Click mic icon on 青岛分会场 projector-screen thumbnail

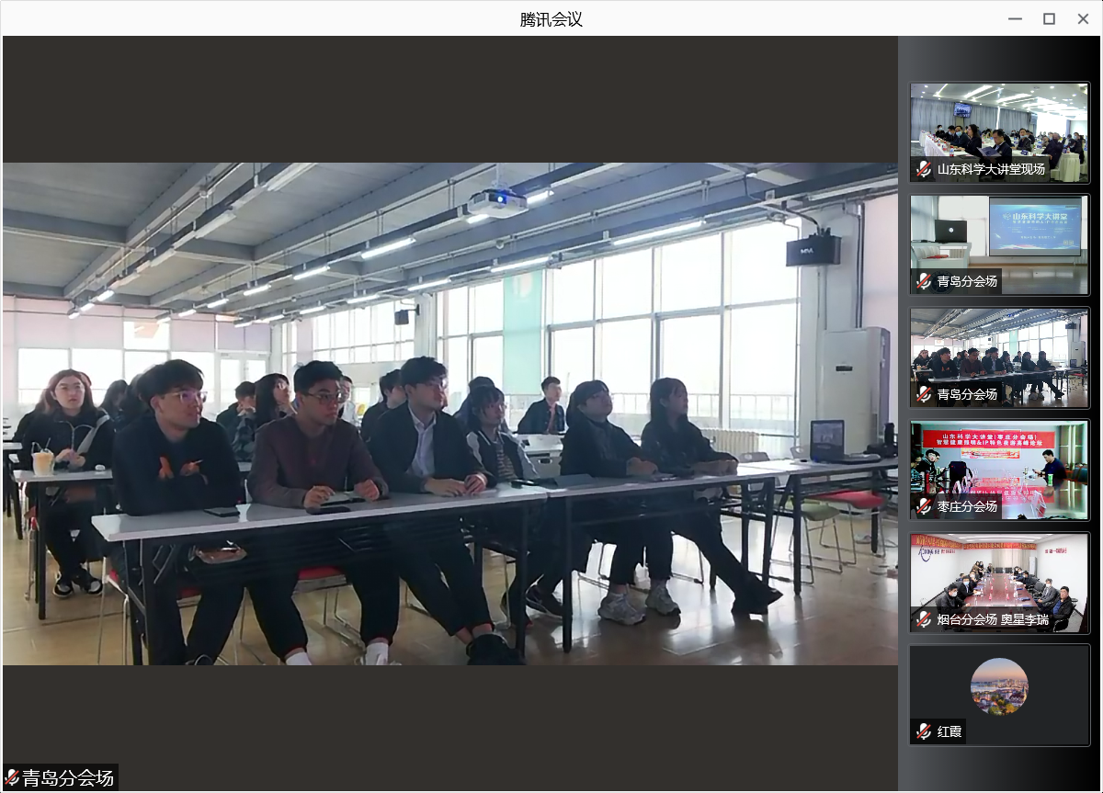click(x=924, y=281)
